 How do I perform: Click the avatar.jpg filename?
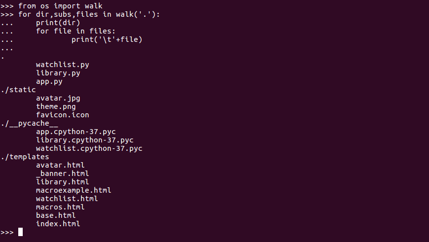pos(58,99)
